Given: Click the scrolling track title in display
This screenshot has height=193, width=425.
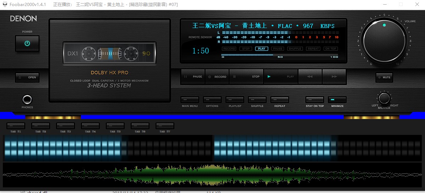Looking at the screenshot, I should (263, 26).
